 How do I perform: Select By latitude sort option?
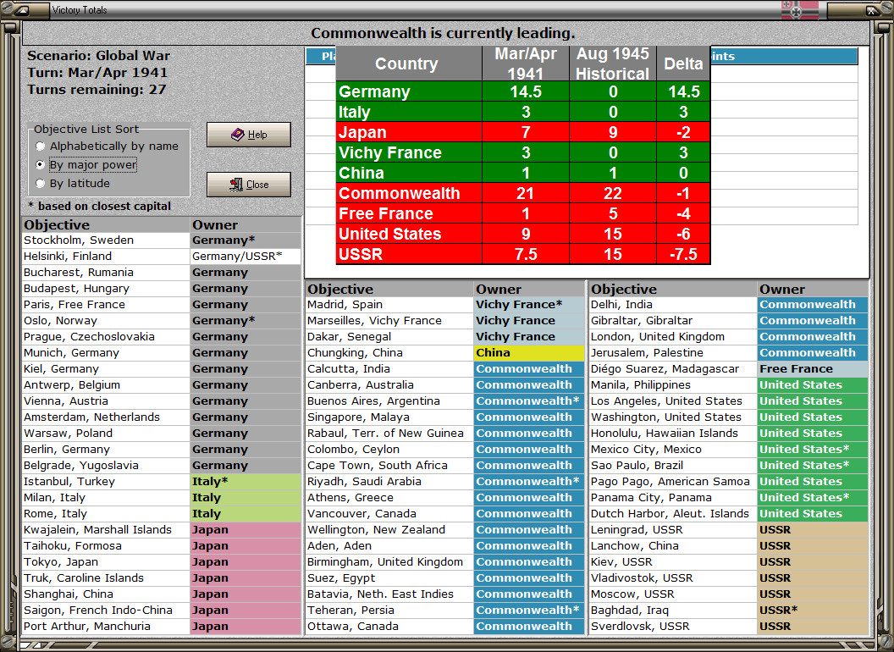(x=73, y=184)
